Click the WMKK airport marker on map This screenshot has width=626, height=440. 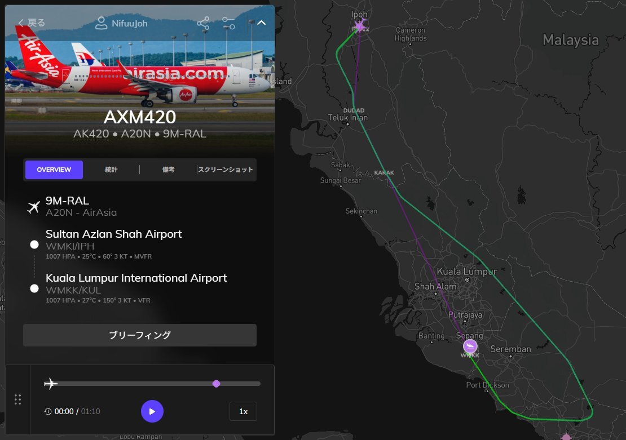[470, 346]
